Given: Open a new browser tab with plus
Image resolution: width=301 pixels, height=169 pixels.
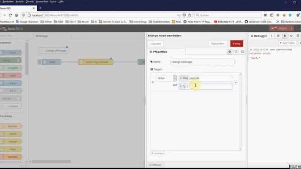Looking at the screenshot, I should coord(40,8).
